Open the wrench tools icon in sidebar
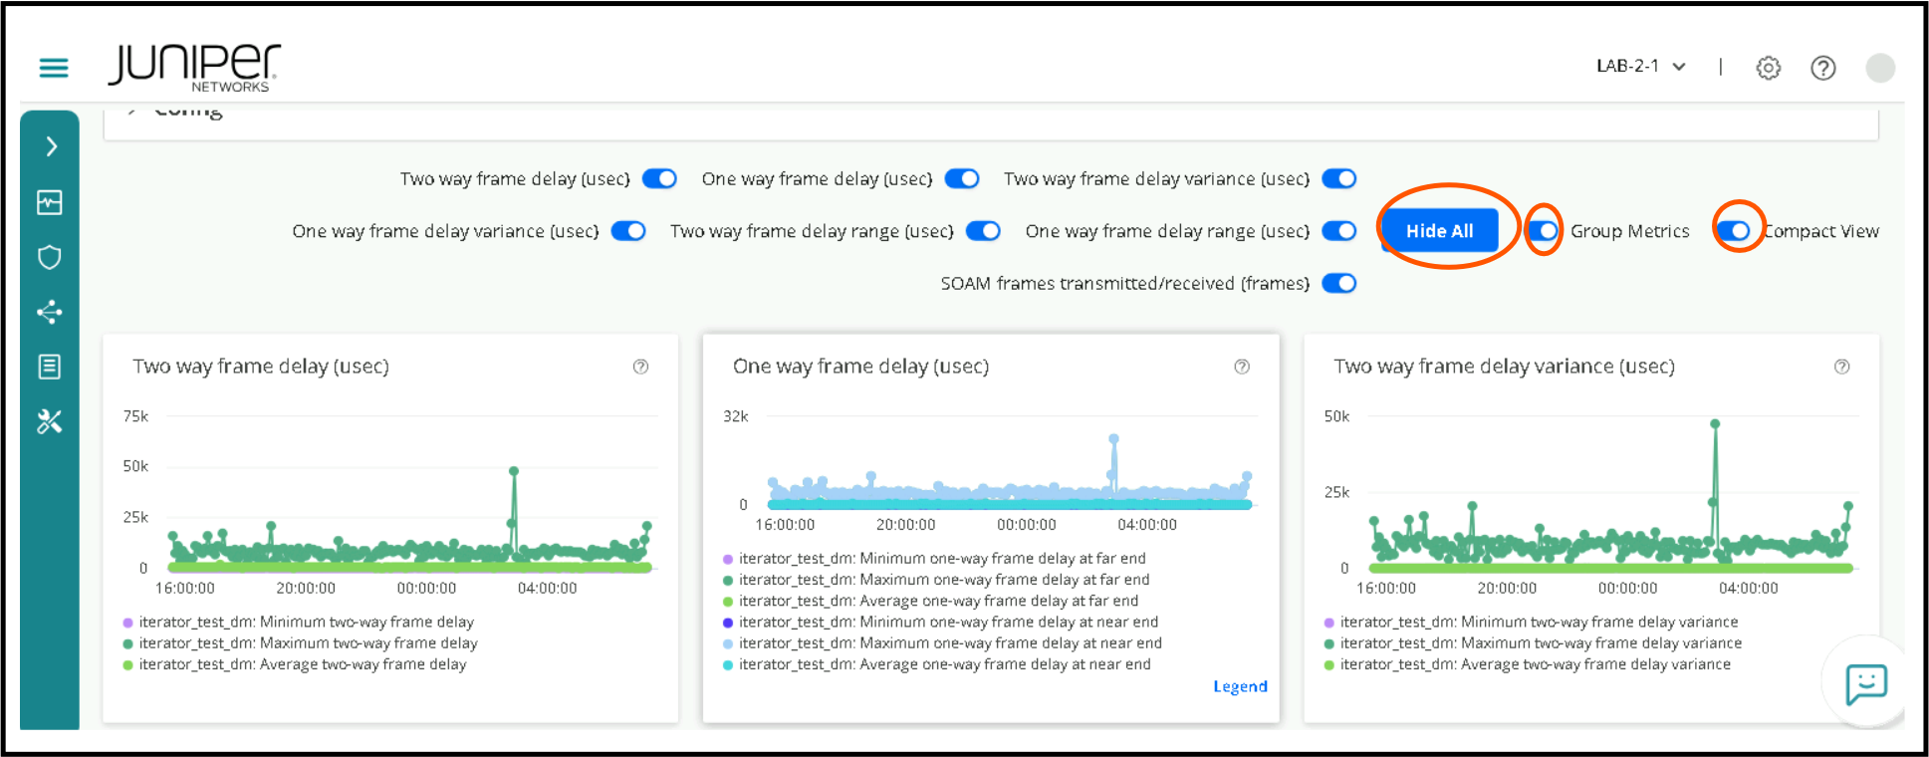The width and height of the screenshot is (1929, 757). point(50,422)
